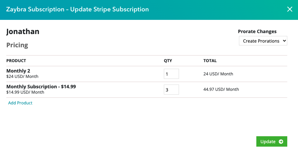
Task: Click the 24 USD/ Month total
Action: coord(218,74)
